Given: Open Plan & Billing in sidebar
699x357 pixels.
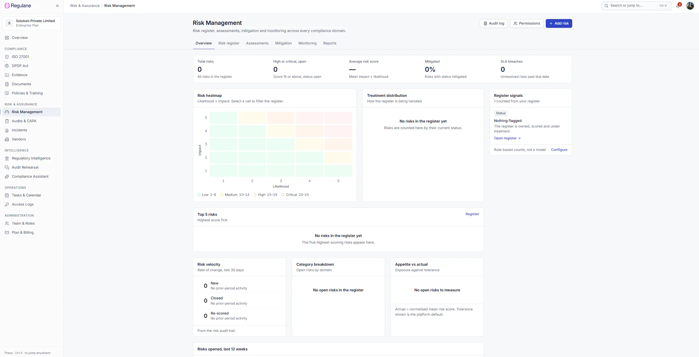Looking at the screenshot, I should pyautogui.click(x=31, y=233).
